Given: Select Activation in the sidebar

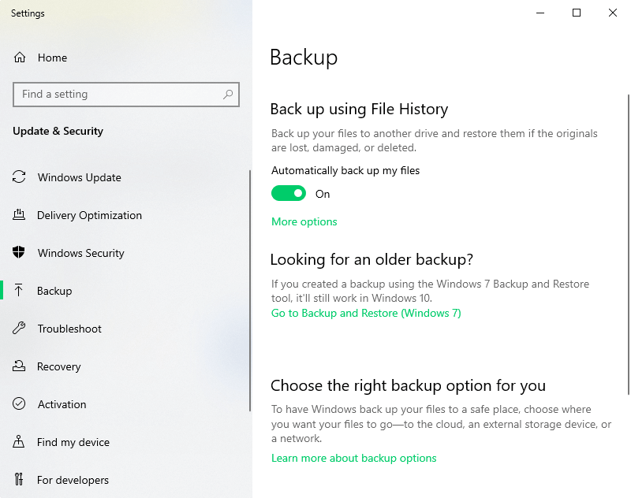Looking at the screenshot, I should coord(62,404).
